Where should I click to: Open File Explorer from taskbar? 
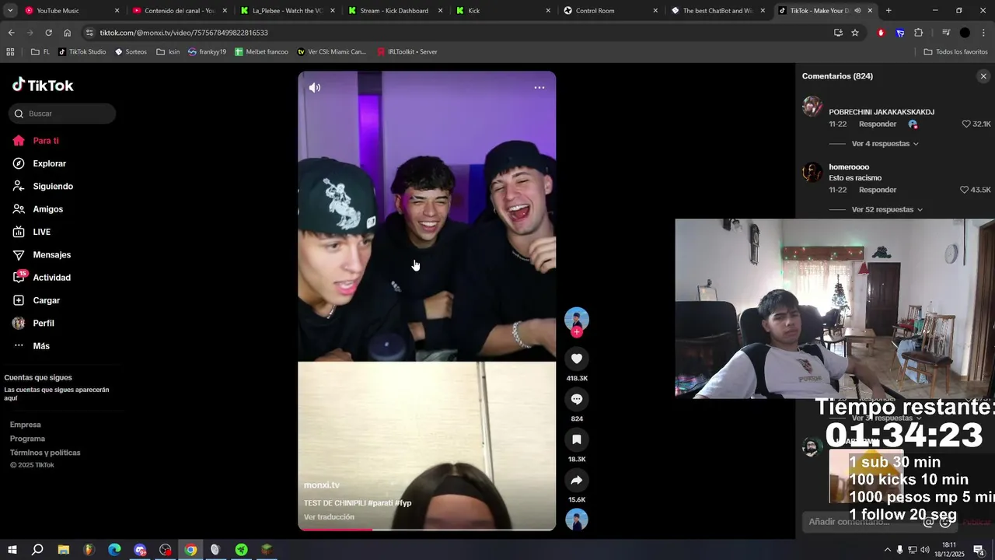tap(63, 550)
